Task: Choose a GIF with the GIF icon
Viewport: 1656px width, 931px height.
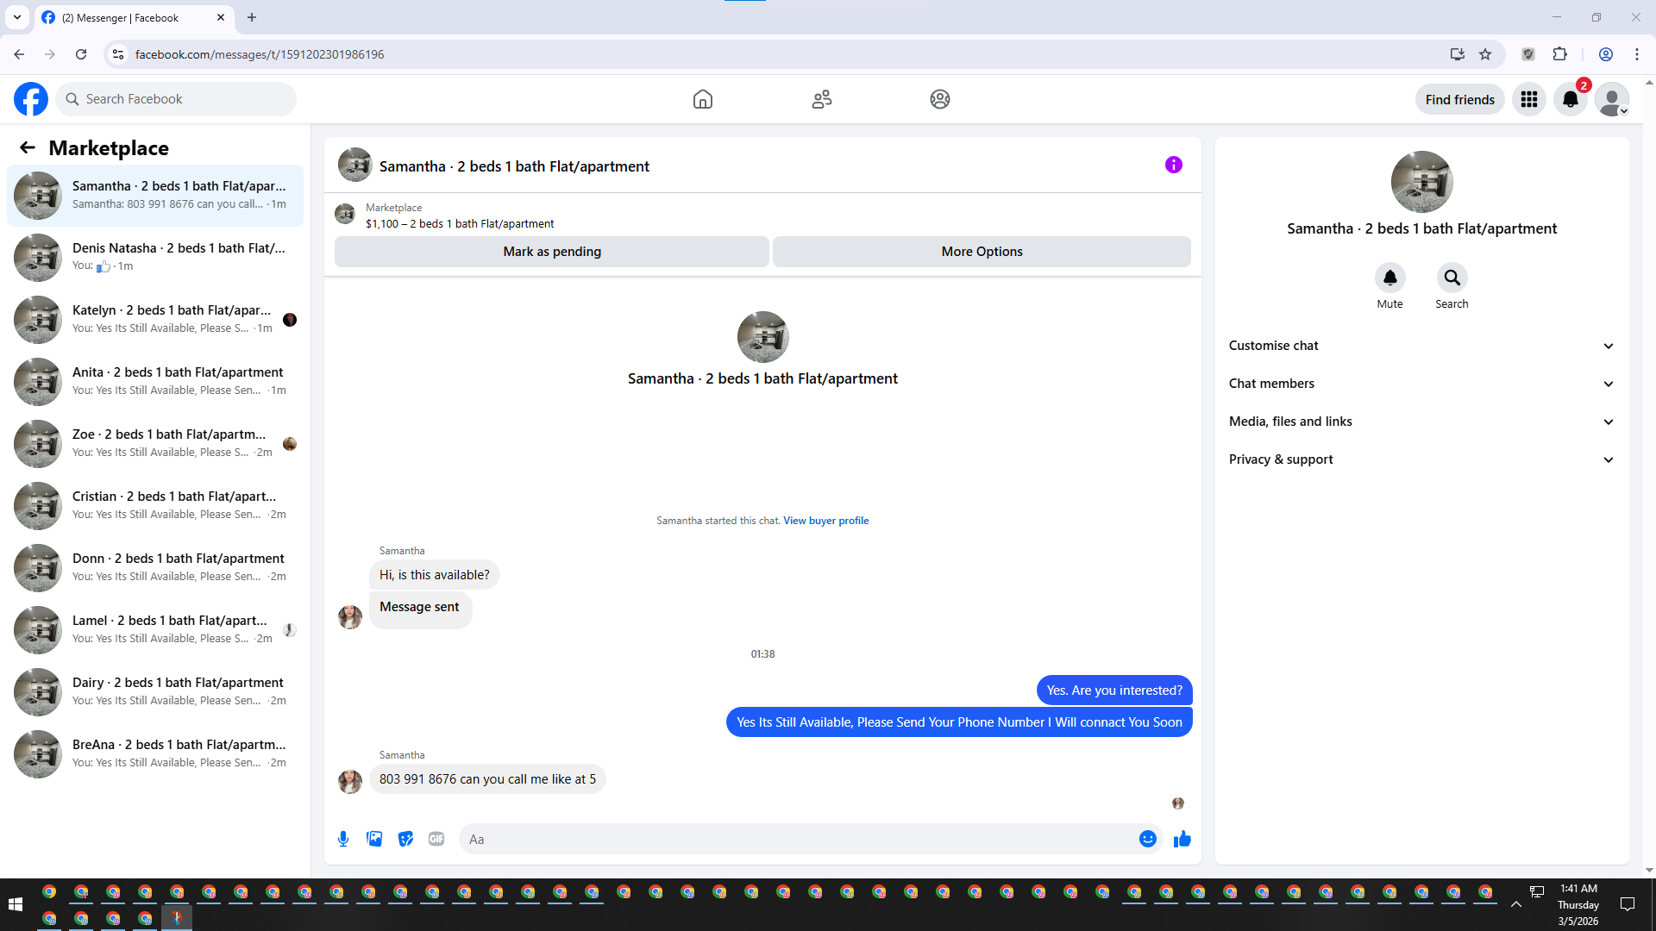Action: 436,839
